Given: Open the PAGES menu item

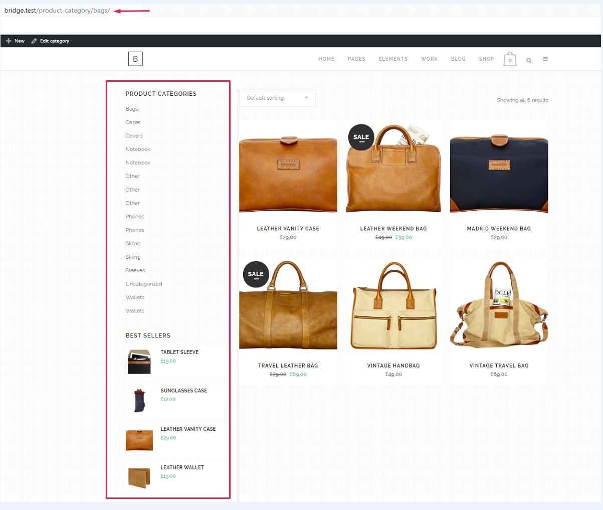Looking at the screenshot, I should pyautogui.click(x=356, y=59).
